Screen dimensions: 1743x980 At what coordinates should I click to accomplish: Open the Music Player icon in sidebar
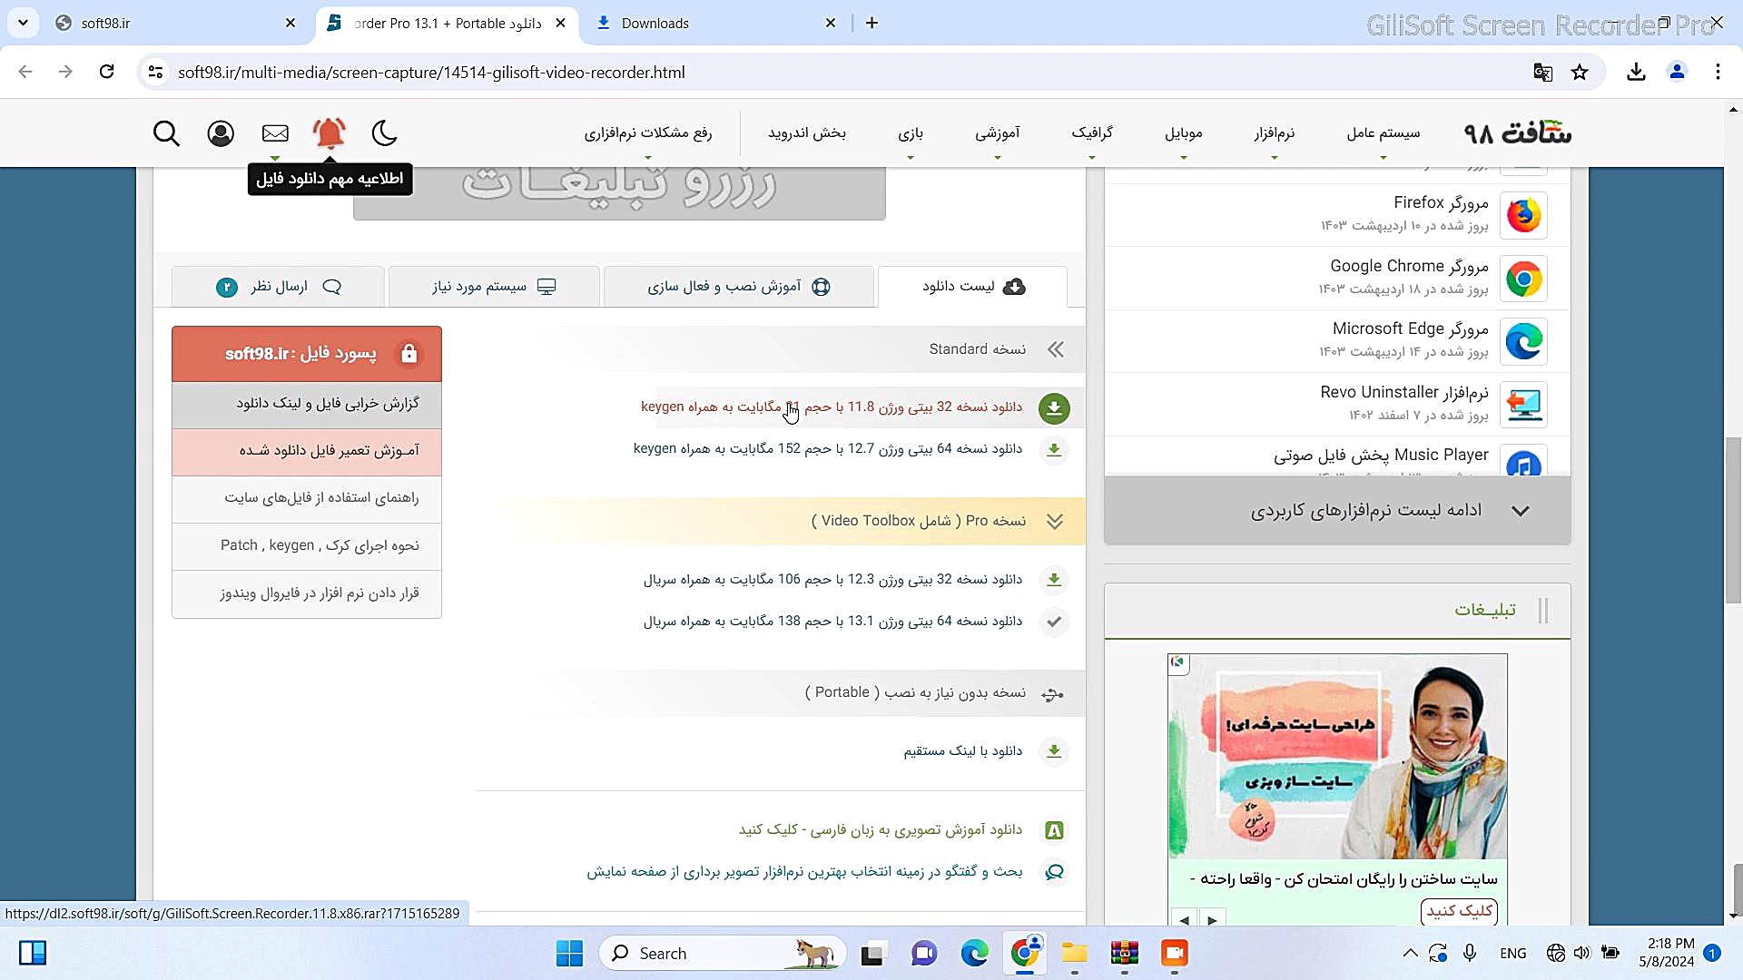[x=1523, y=461]
